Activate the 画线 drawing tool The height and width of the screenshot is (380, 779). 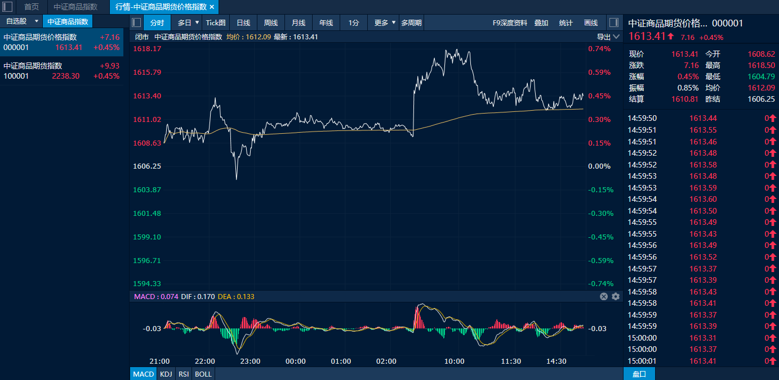point(591,22)
